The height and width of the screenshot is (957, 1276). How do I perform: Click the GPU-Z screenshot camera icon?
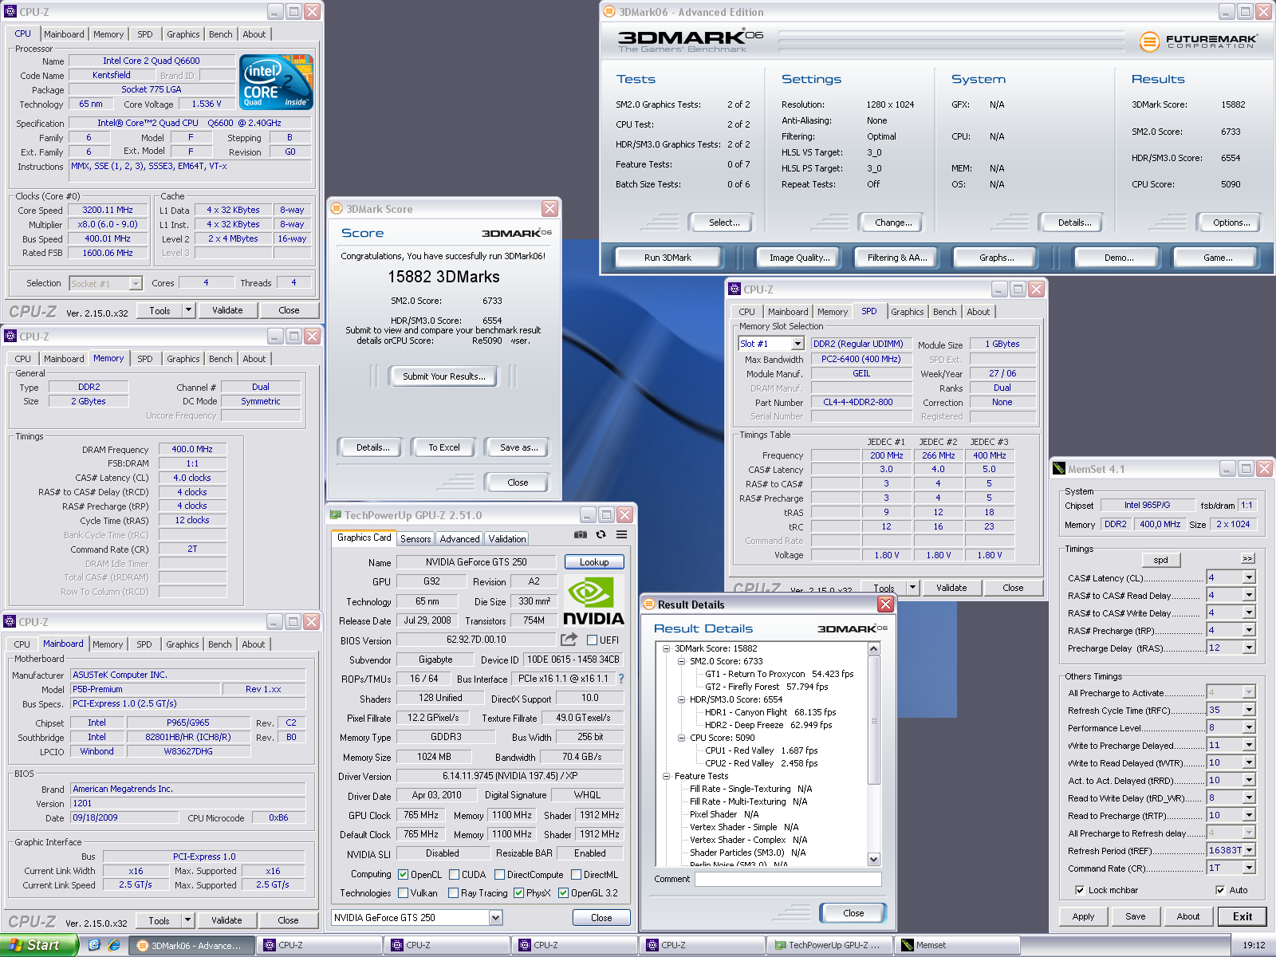click(581, 534)
